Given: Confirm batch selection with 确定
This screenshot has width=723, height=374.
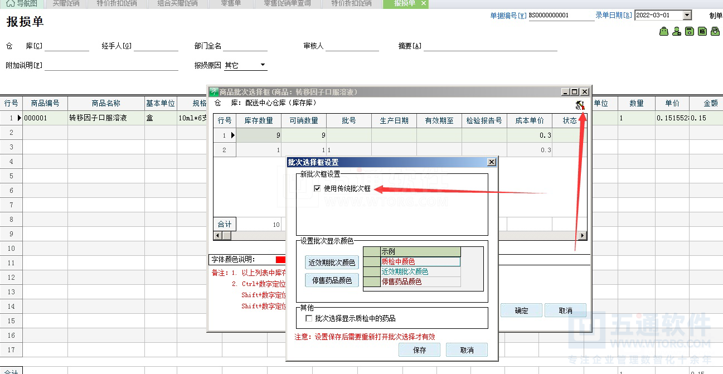Looking at the screenshot, I should pos(522,310).
